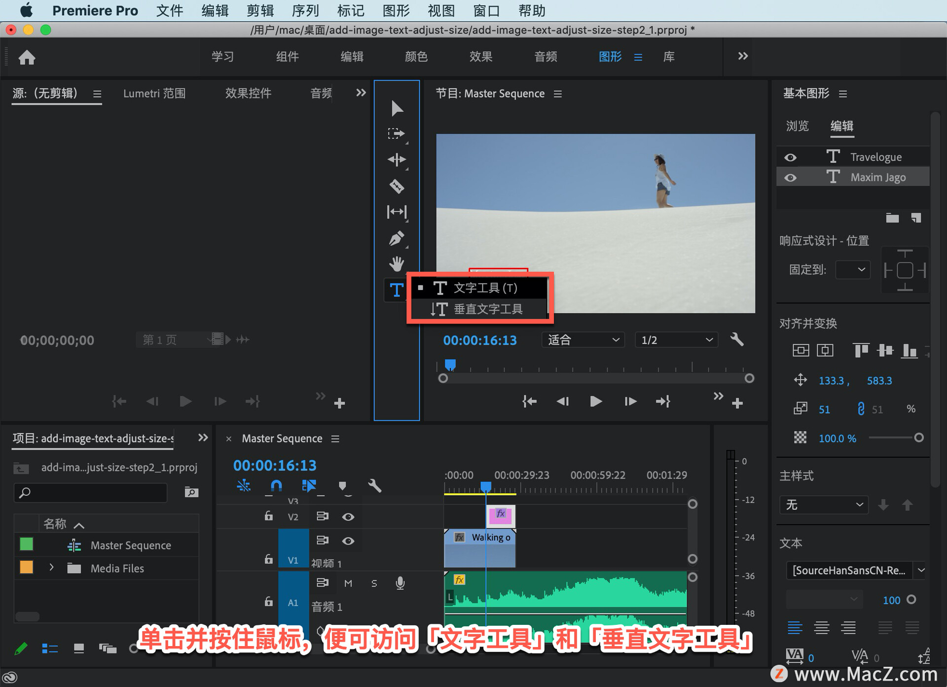The height and width of the screenshot is (687, 947).
Task: Select the Slip tool
Action: pos(397,212)
